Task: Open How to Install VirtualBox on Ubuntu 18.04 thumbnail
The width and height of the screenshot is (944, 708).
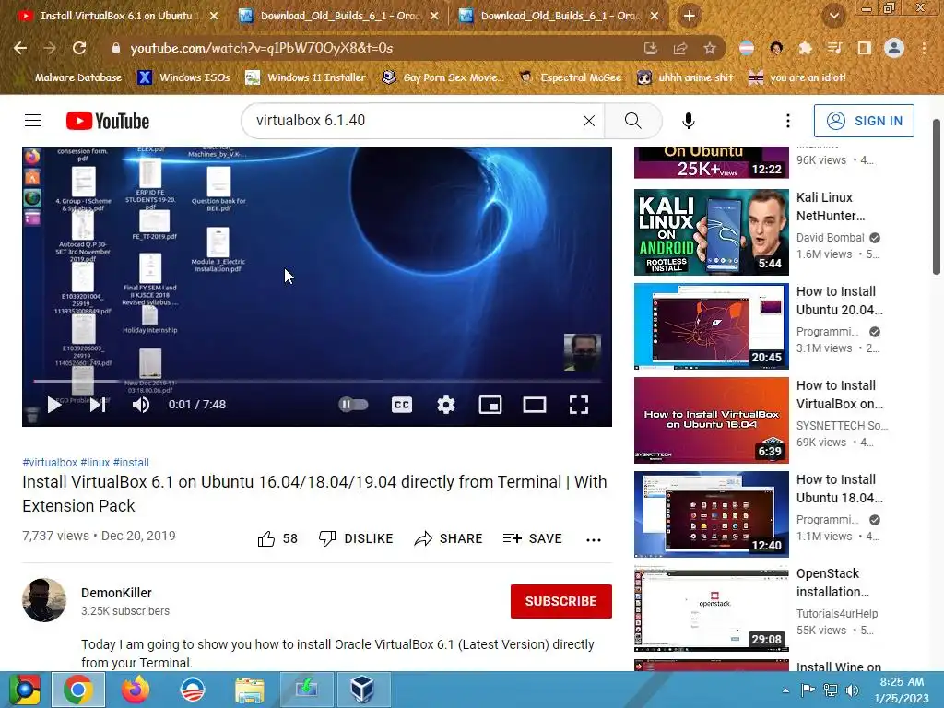Action: pos(711,419)
